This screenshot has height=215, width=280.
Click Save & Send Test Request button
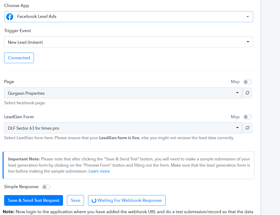34,200
